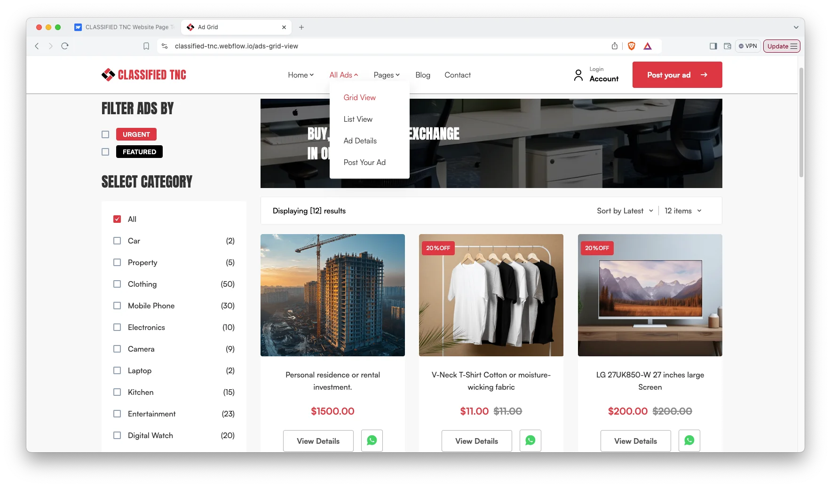Select List View from the All Ads menu
The height and width of the screenshot is (487, 831).
(x=358, y=119)
